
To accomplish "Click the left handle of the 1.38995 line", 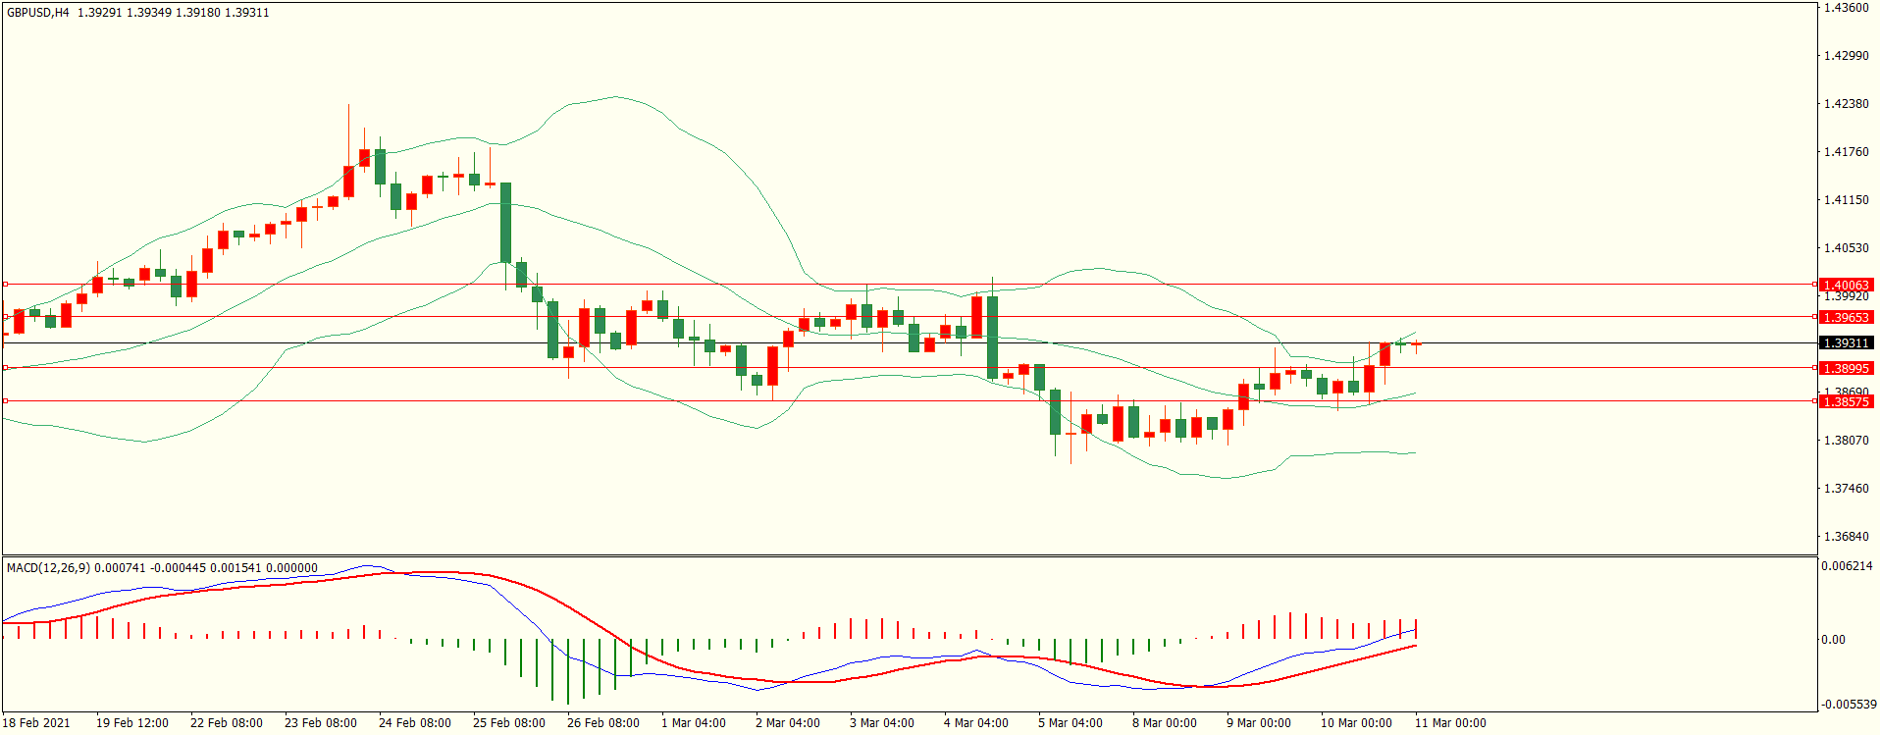I will click(5, 368).
